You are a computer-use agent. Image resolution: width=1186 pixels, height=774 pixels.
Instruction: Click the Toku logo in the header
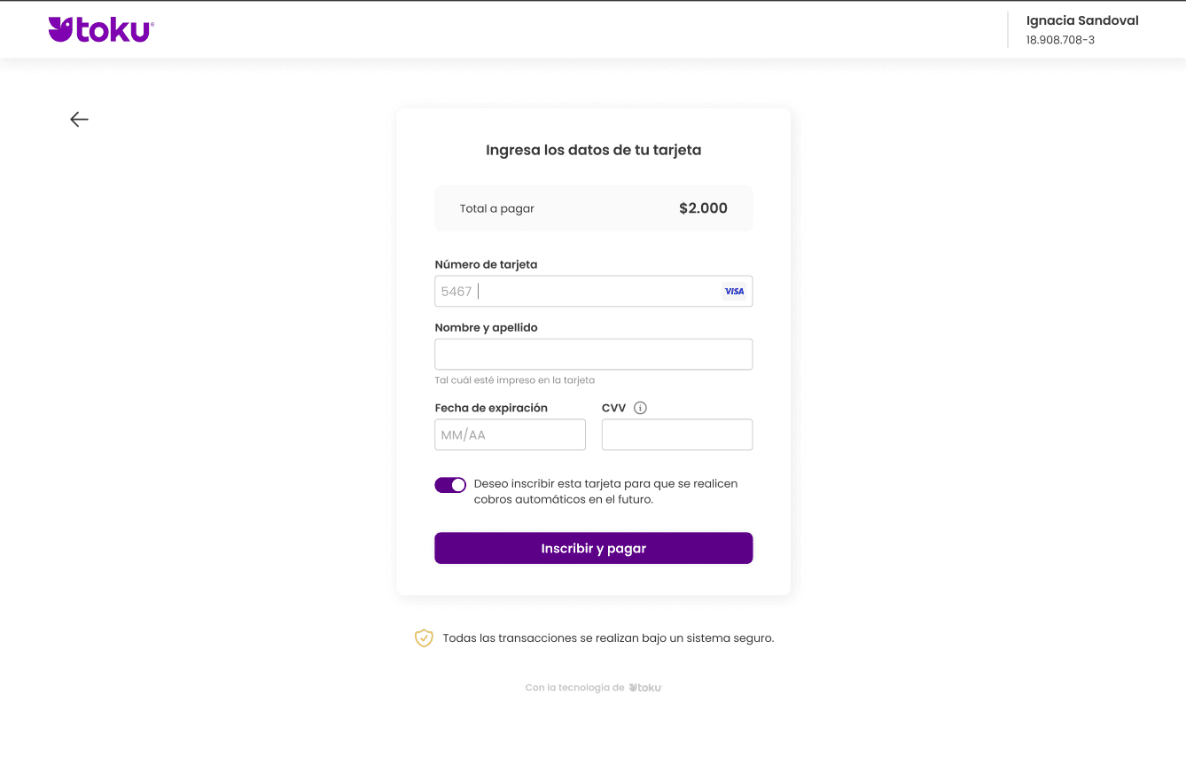[101, 30]
